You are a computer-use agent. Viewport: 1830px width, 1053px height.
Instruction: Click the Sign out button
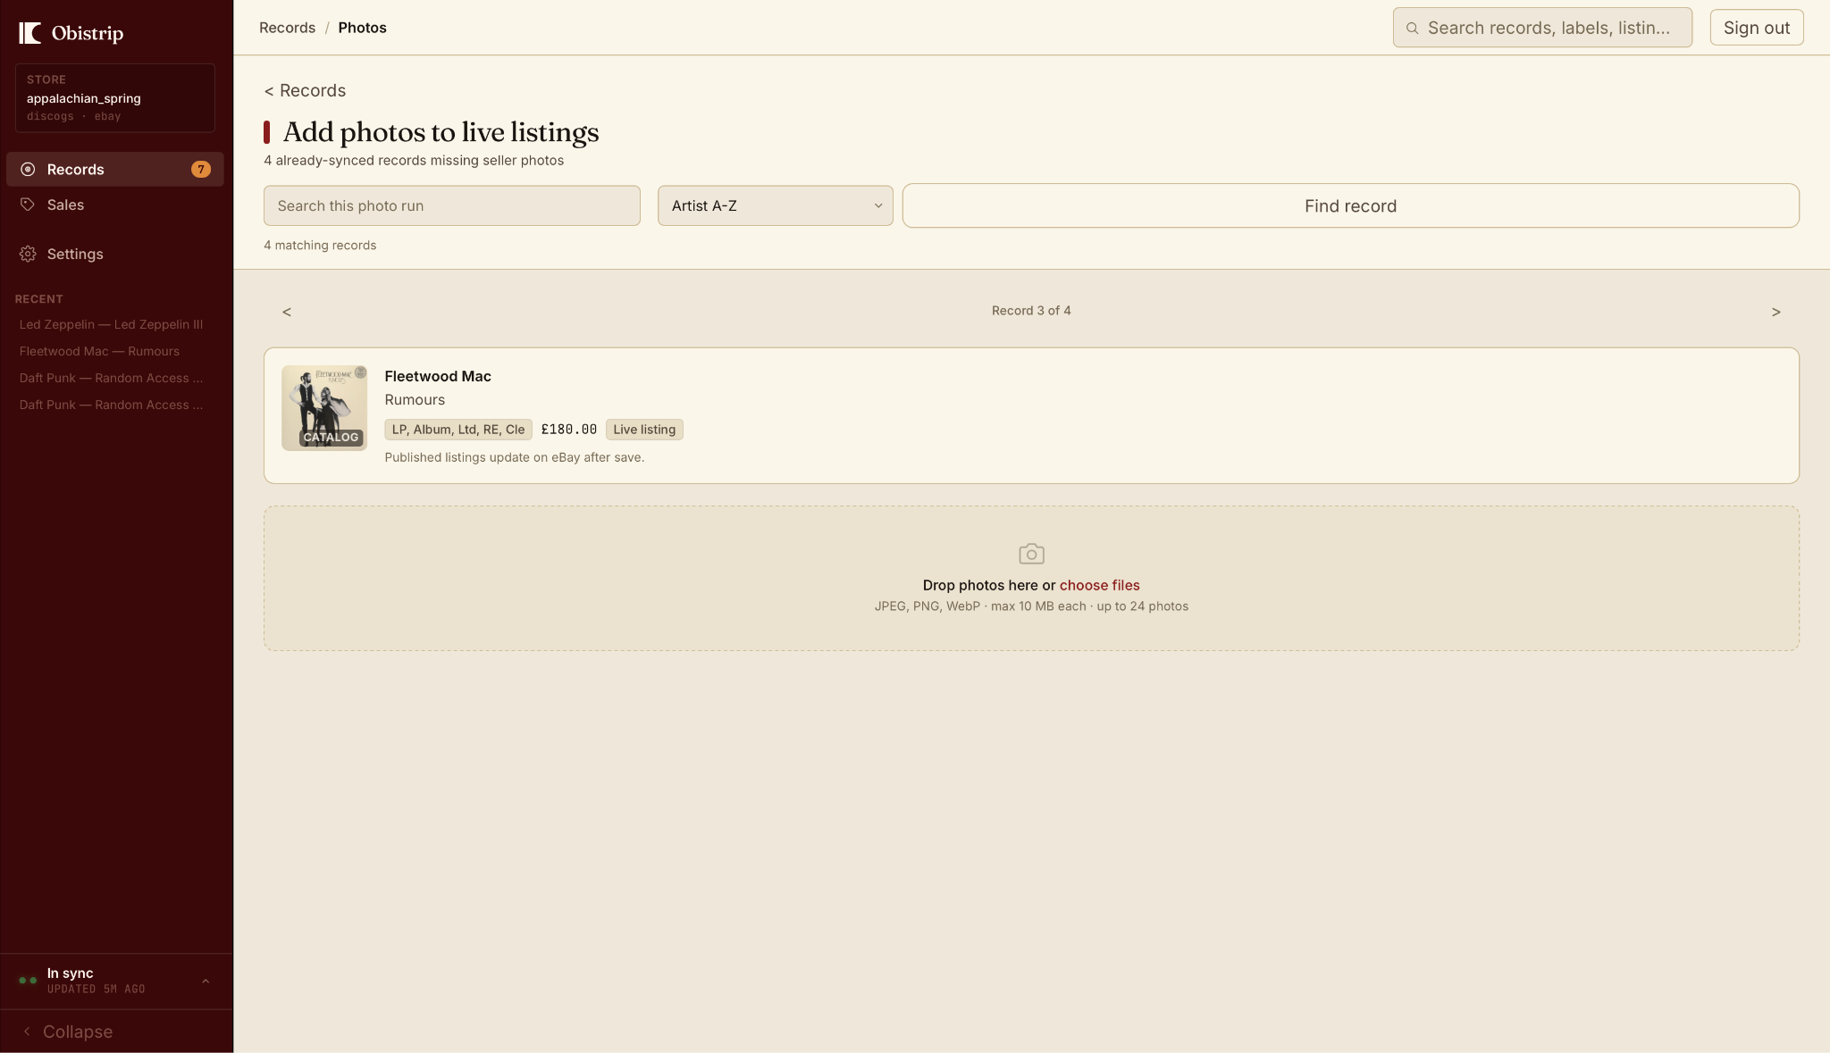click(x=1756, y=28)
